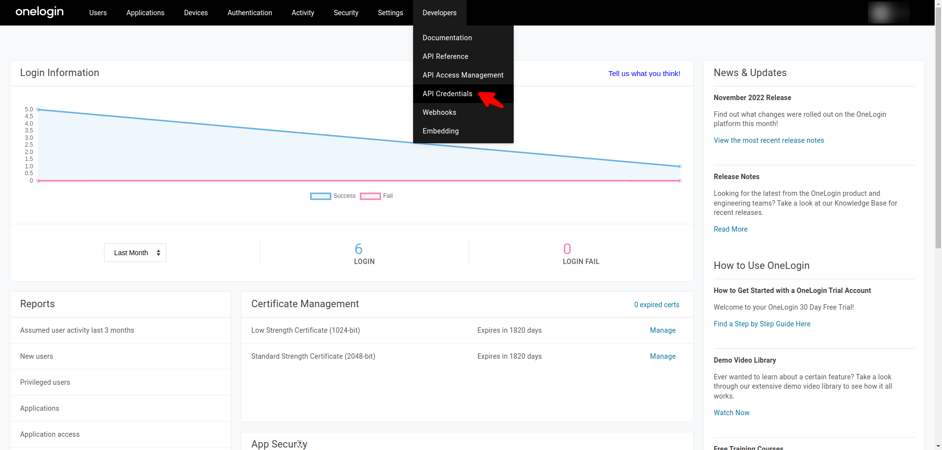The image size is (942, 450).
Task: Open API Credentials from the menu
Action: coord(463,94)
